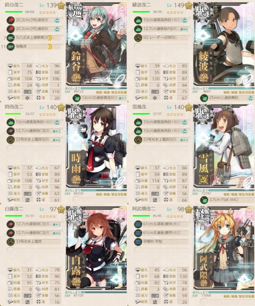The height and width of the screenshot is (306, 255).
Task: Select Suzuya's 強風改 seaplane fighter icon
Action: click(x=11, y=46)
